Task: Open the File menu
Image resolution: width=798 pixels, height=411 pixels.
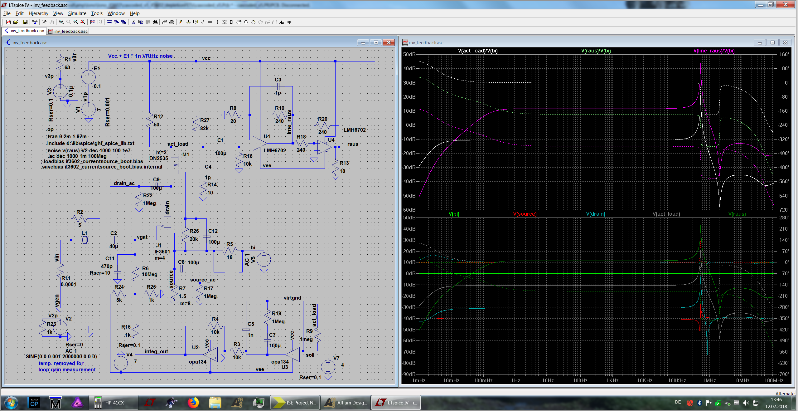Action: 7,13
